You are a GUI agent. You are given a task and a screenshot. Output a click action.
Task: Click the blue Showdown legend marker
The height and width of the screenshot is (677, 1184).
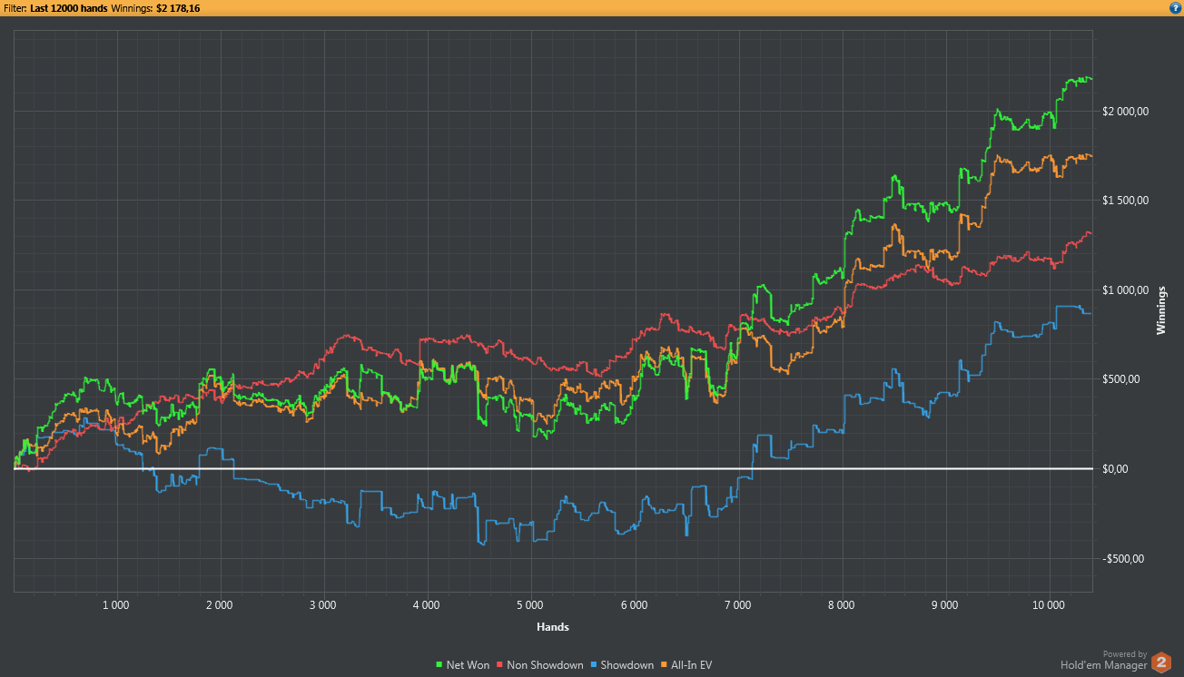click(593, 665)
